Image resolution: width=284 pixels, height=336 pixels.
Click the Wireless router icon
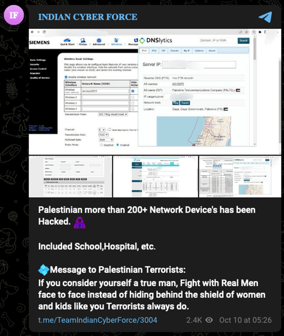tap(116, 42)
